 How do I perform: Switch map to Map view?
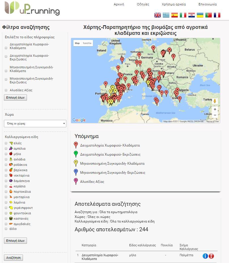point(77,43)
